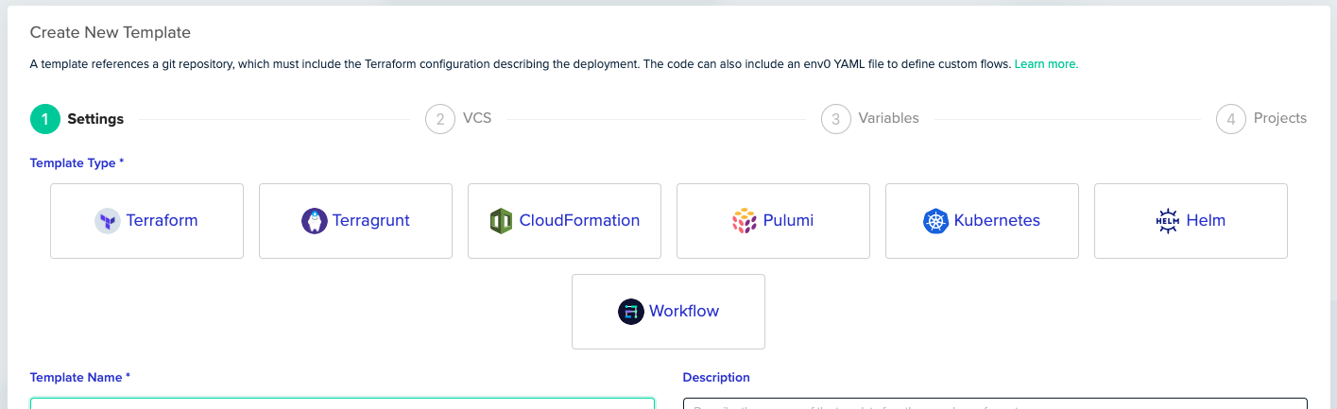Focus the Description input field
1337x409 pixels.
(x=995, y=403)
